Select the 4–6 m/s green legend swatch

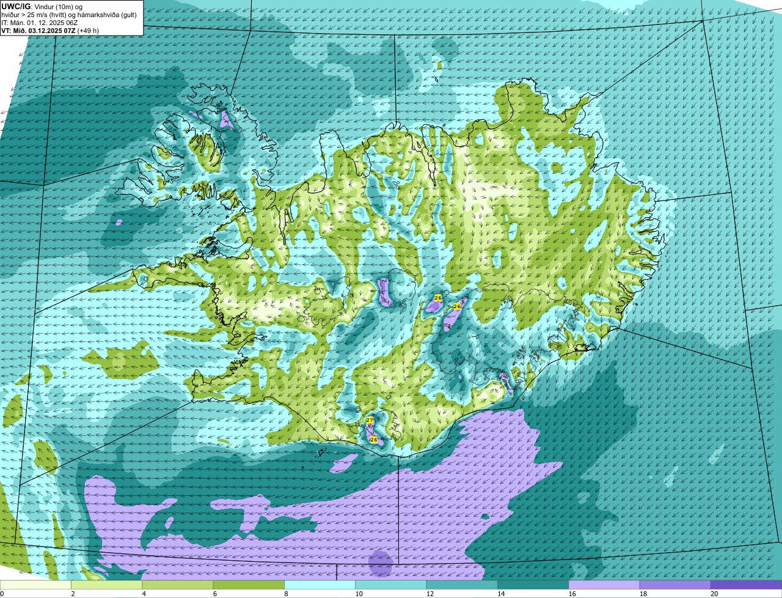point(178,585)
